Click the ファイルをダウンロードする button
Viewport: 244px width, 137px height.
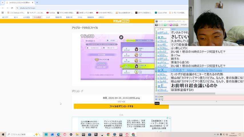click(x=121, y=106)
